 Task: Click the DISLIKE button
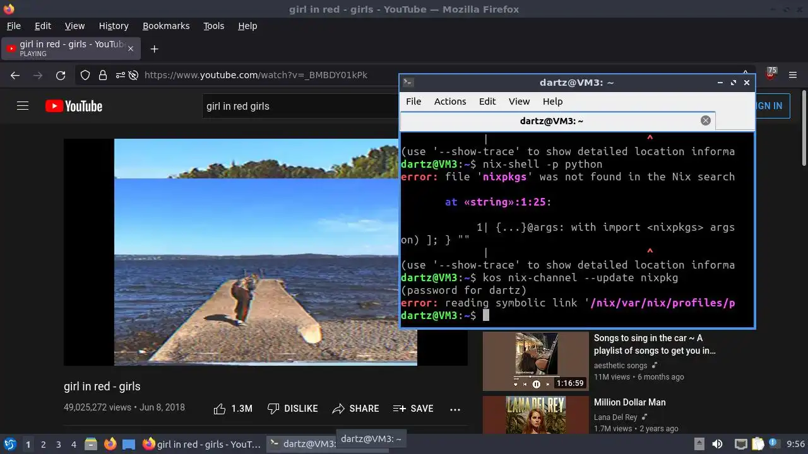pyautogui.click(x=292, y=409)
